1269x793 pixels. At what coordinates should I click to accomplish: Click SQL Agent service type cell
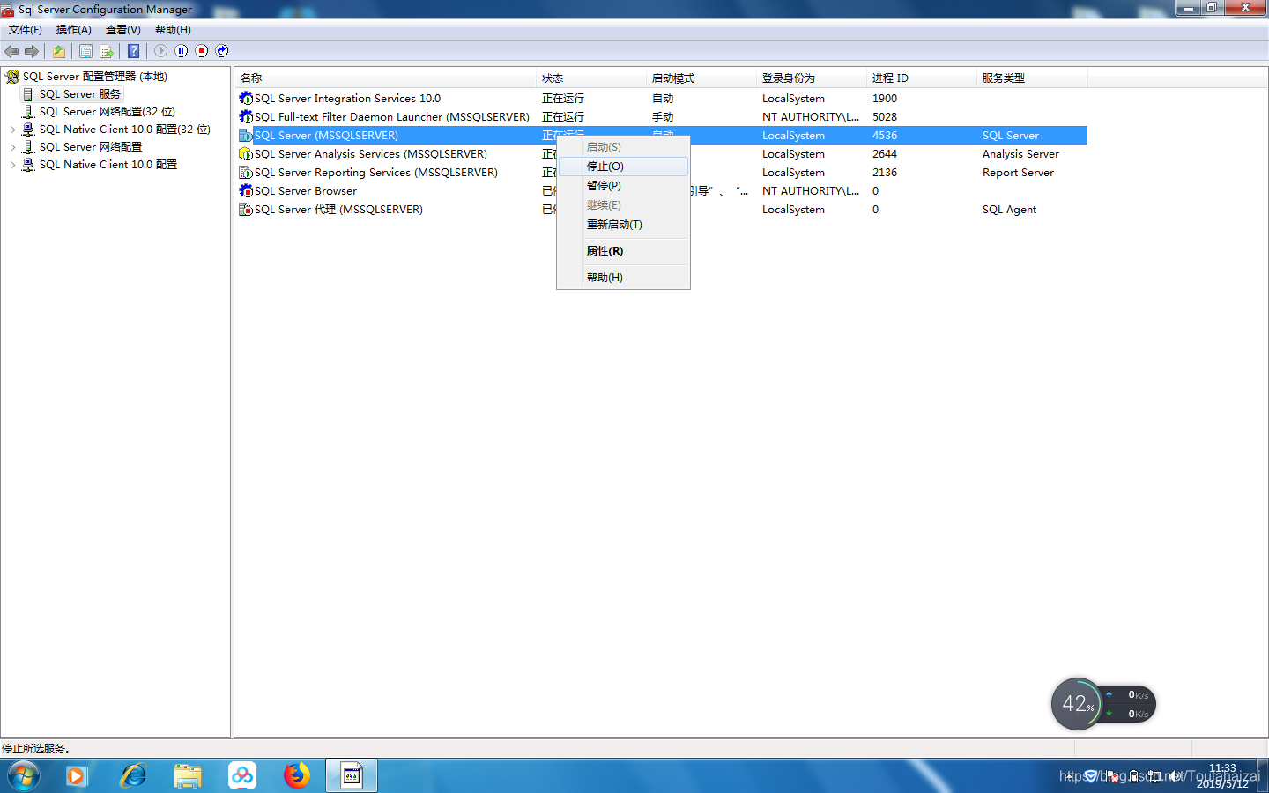pyautogui.click(x=1009, y=210)
